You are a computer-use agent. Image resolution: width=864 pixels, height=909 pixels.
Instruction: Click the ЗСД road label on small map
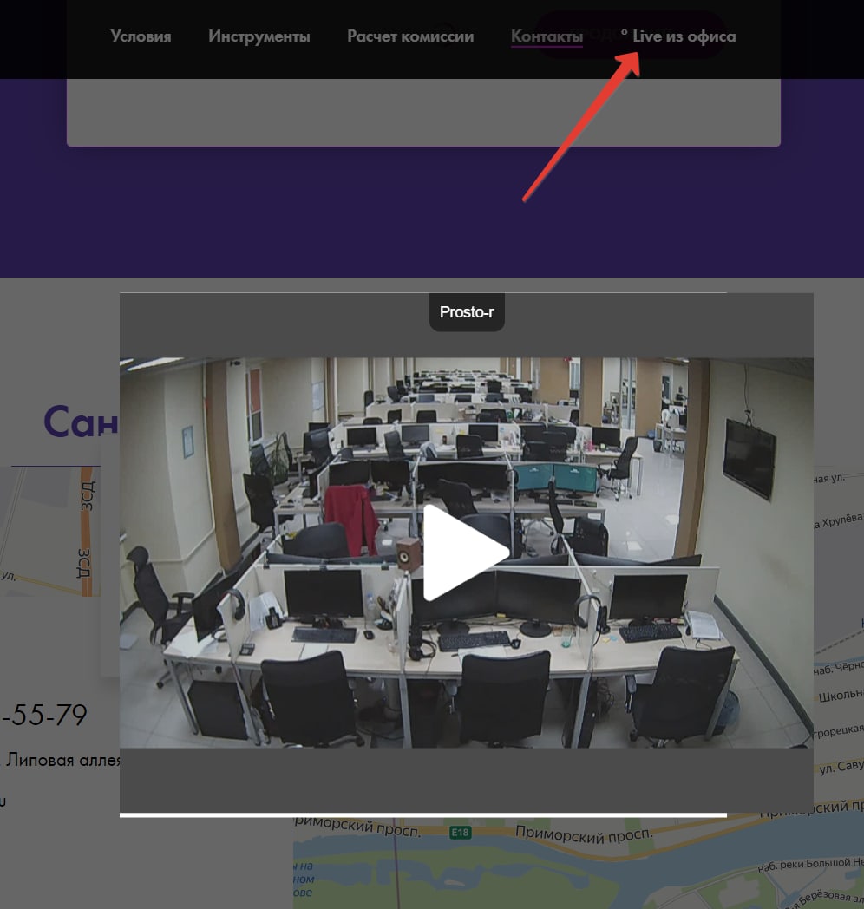tap(86, 497)
